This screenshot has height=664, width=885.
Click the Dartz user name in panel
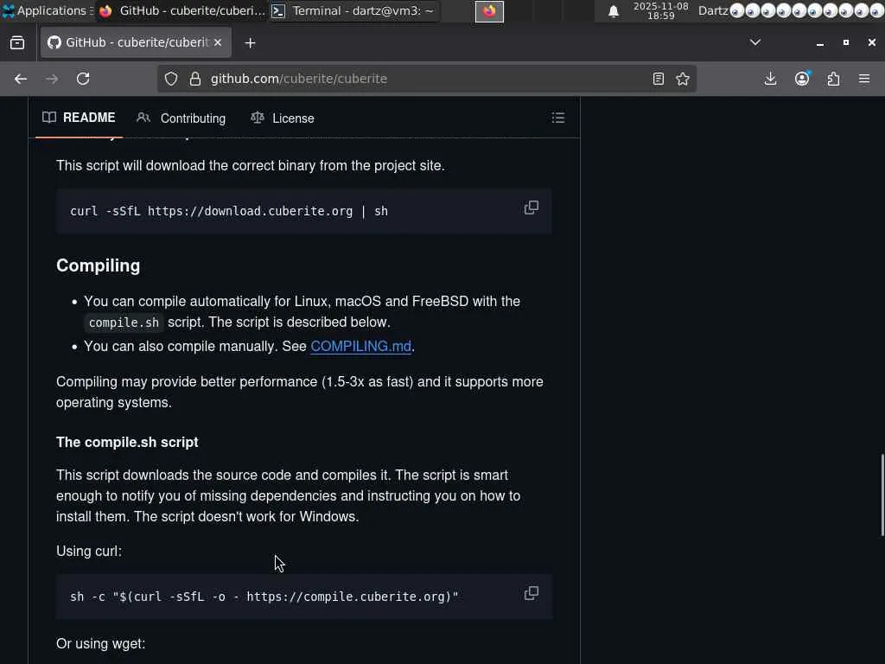click(x=713, y=10)
